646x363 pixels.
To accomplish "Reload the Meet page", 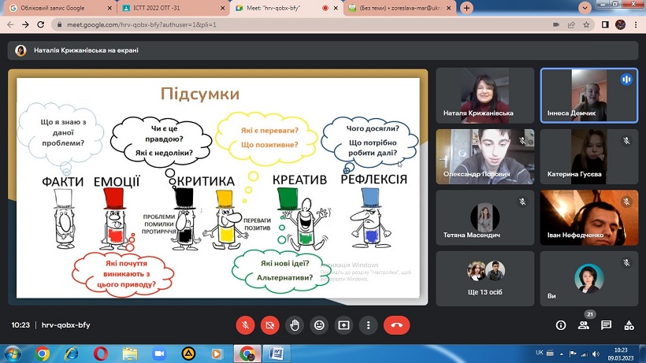I will click(x=40, y=24).
